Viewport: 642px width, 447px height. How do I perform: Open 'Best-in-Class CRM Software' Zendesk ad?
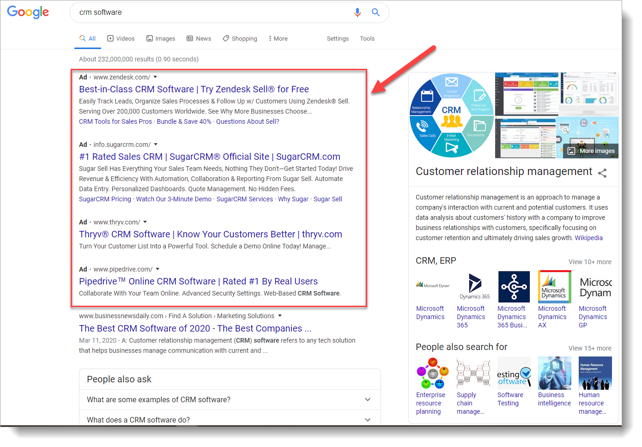click(x=194, y=89)
